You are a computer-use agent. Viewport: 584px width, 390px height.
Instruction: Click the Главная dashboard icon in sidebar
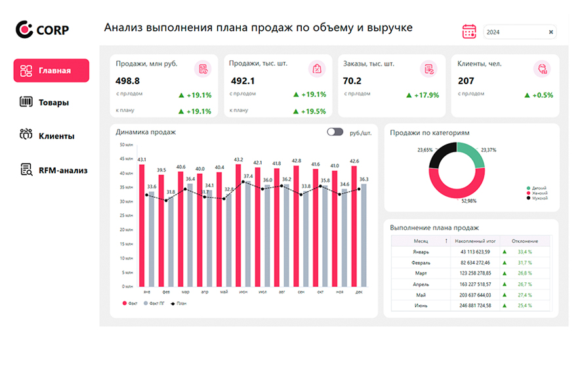26,70
